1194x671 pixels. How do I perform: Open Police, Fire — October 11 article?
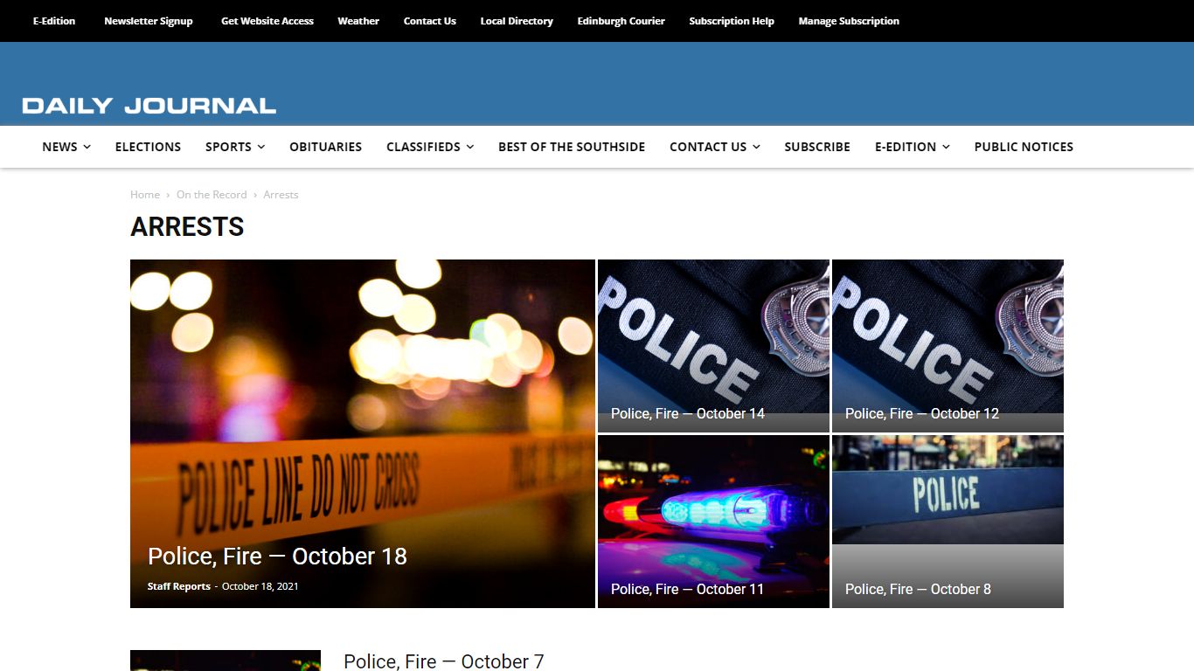pos(688,590)
